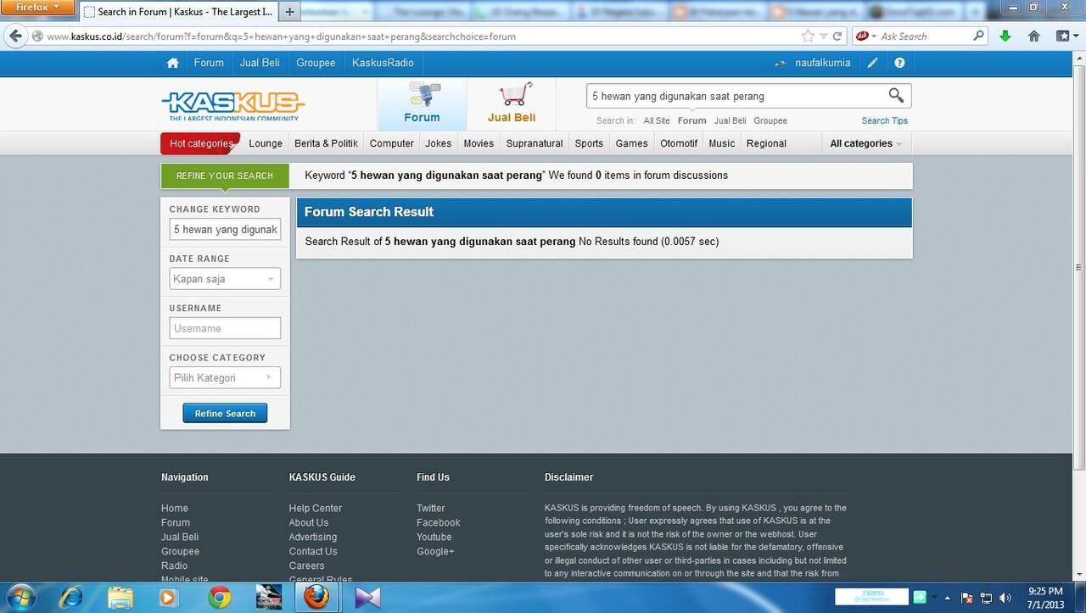This screenshot has height=613, width=1086.
Task: Open the Berita & Politik category
Action: [x=326, y=143]
